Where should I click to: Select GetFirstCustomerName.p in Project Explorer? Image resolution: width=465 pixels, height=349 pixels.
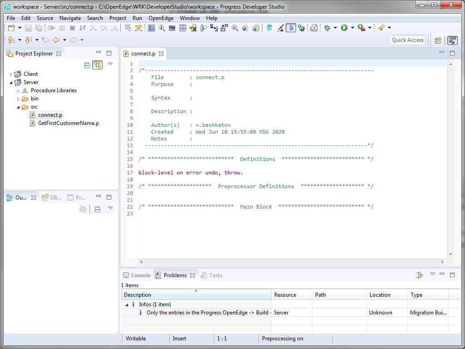64,123
